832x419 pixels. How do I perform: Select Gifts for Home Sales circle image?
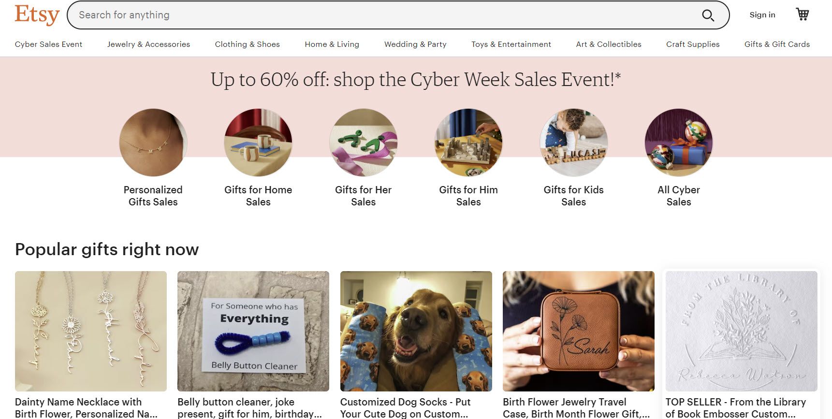(258, 143)
